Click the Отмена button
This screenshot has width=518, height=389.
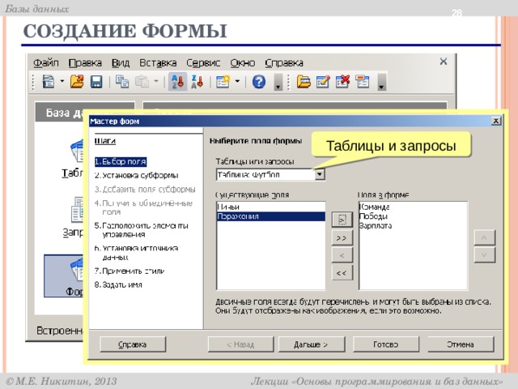(461, 344)
